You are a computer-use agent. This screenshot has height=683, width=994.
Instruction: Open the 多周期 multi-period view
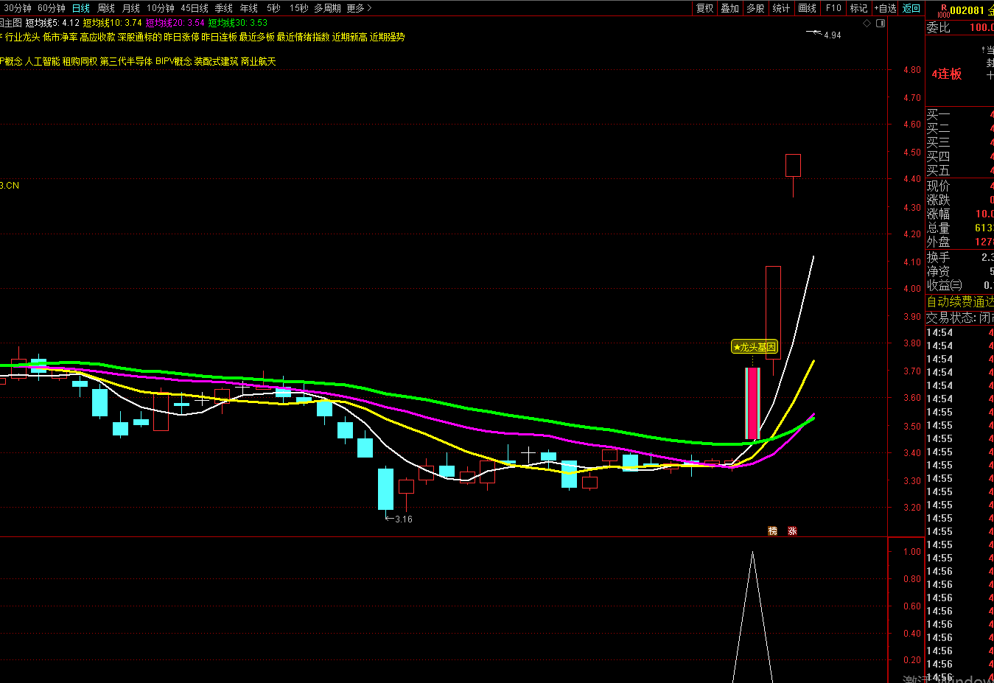pyautogui.click(x=327, y=8)
